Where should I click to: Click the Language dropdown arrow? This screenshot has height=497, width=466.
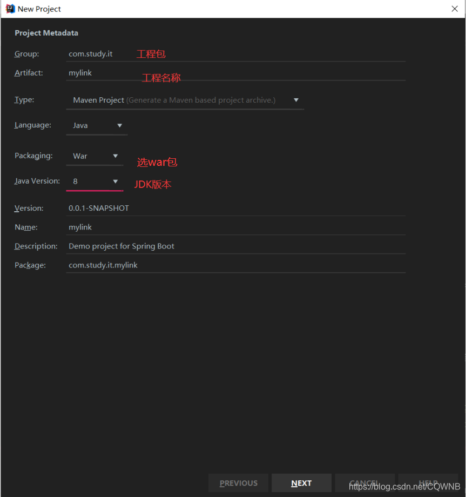click(119, 125)
